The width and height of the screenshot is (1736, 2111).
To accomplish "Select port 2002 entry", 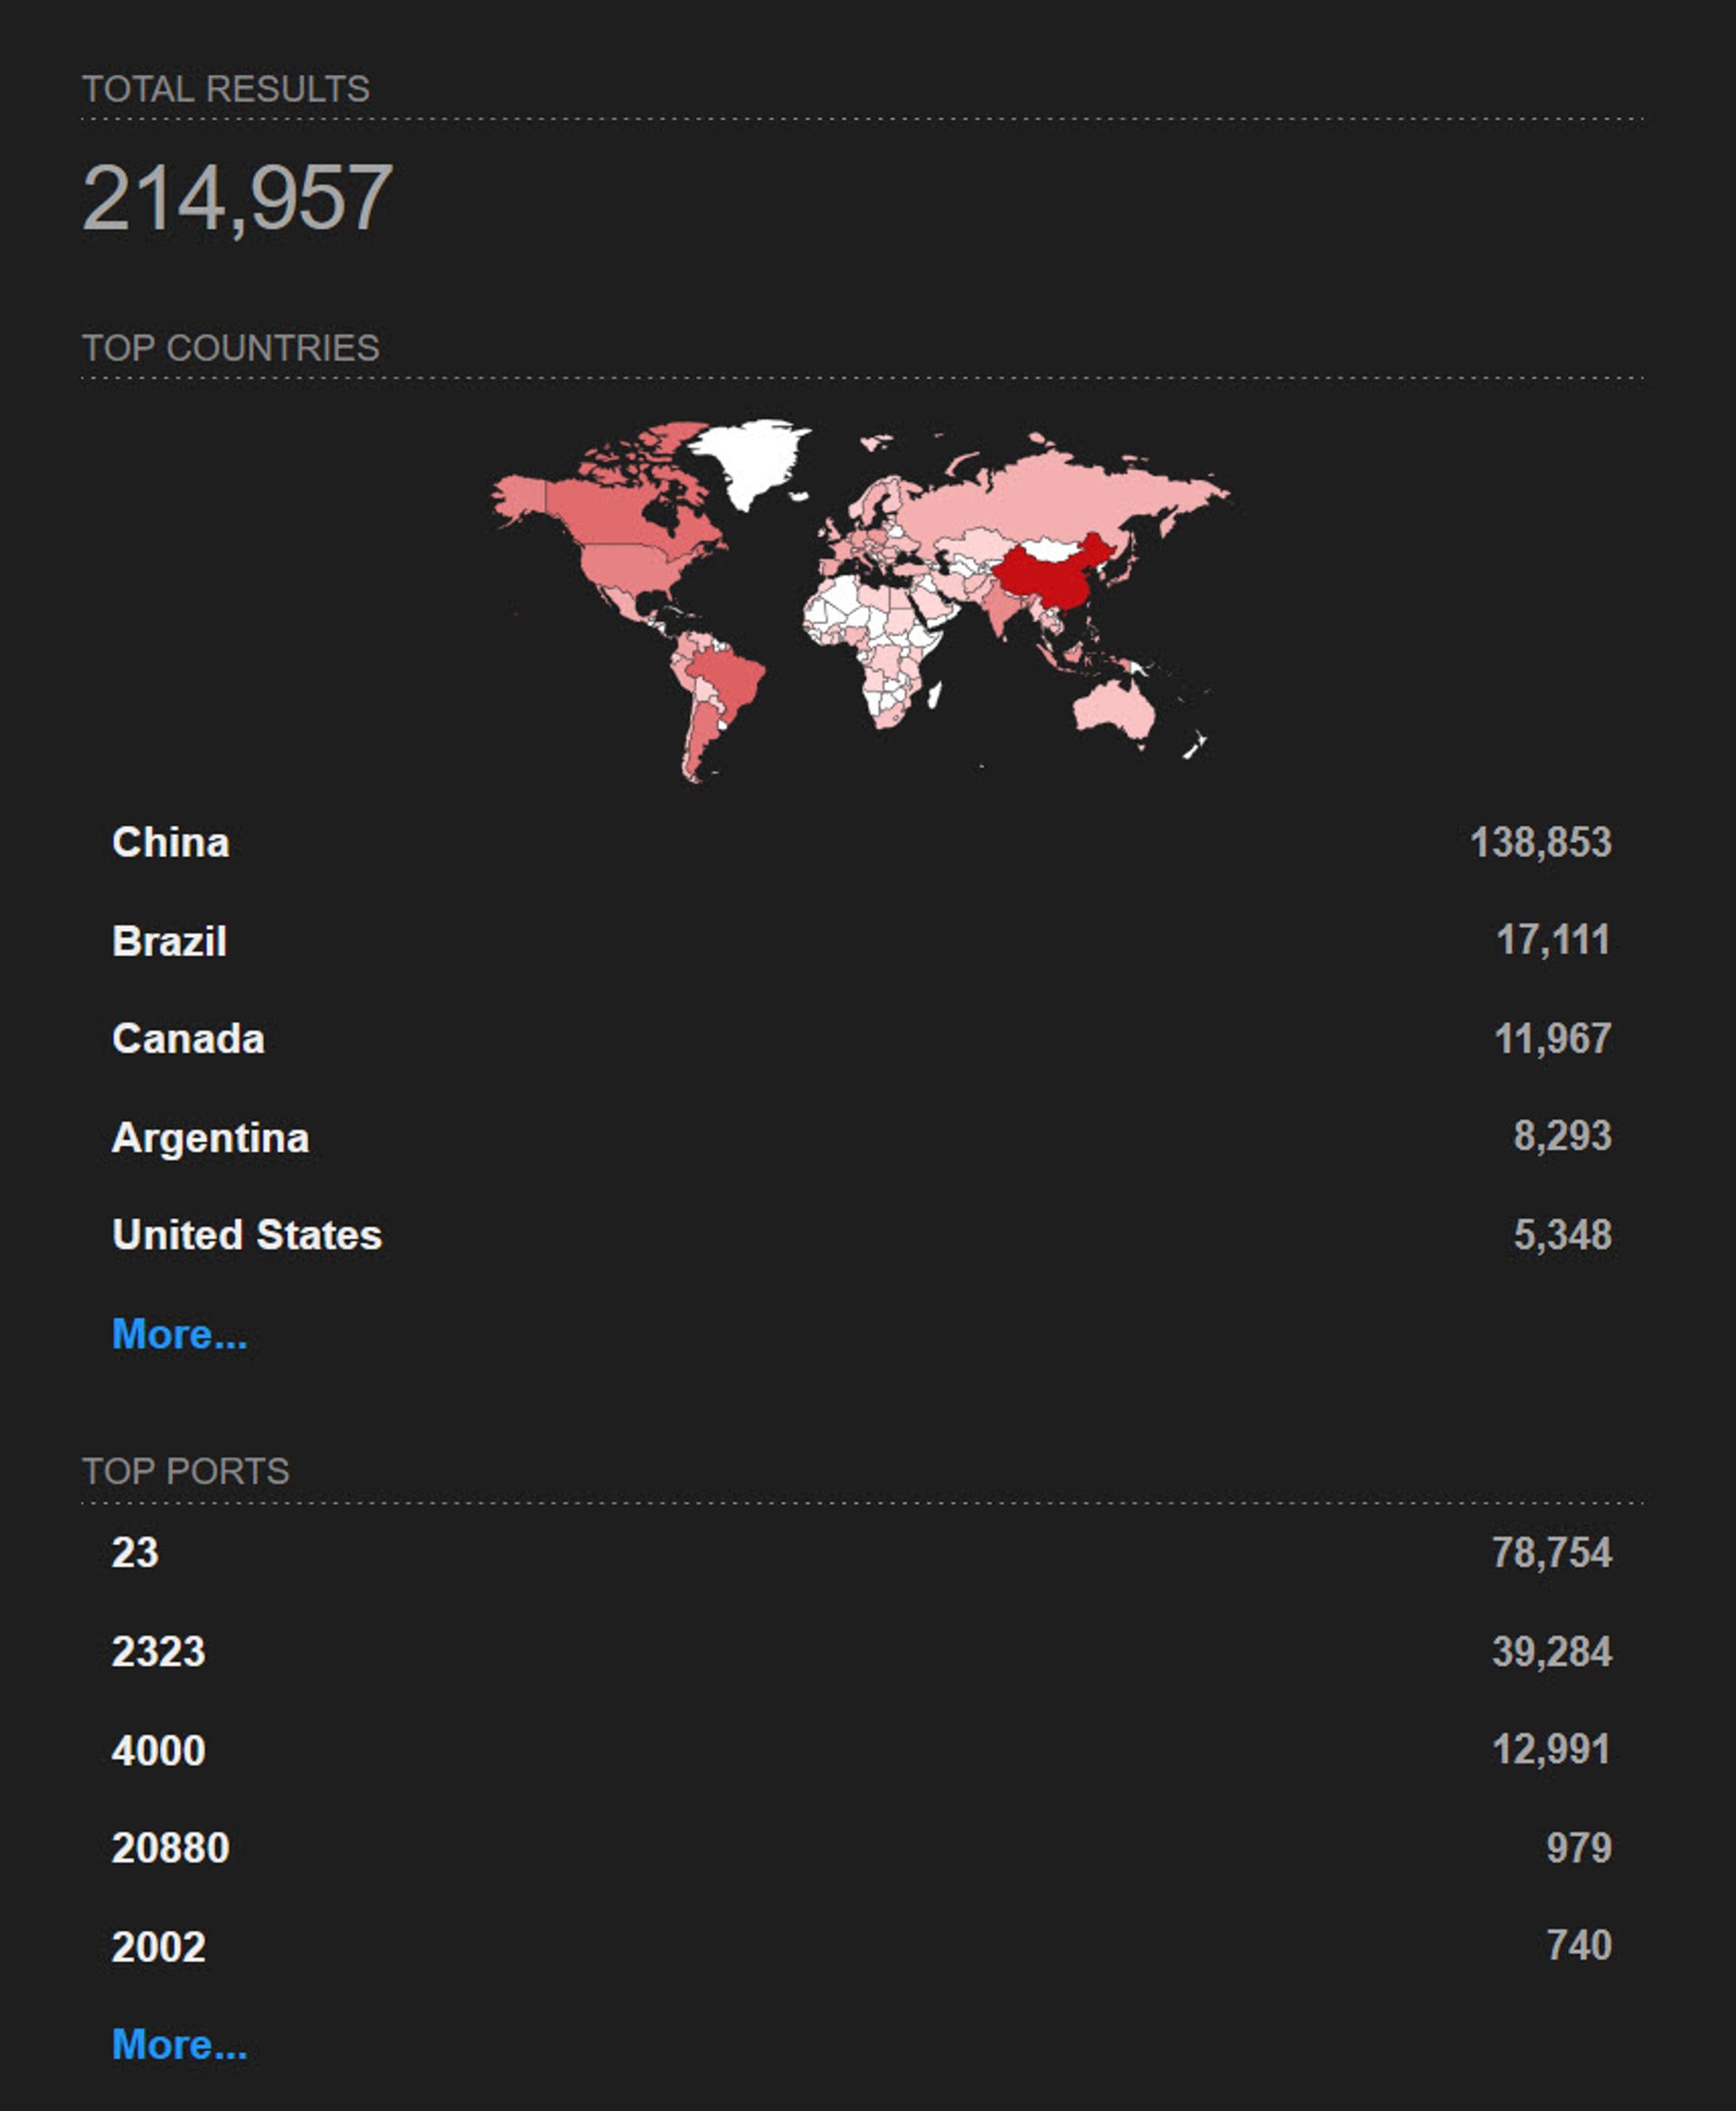I will [158, 1947].
